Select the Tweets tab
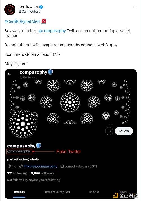 click(x=19, y=192)
